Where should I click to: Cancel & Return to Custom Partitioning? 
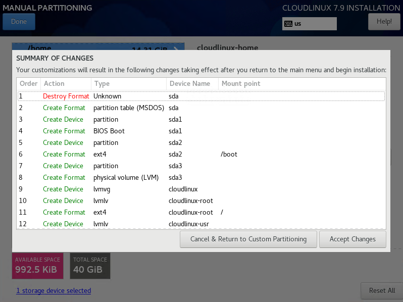tap(248, 239)
